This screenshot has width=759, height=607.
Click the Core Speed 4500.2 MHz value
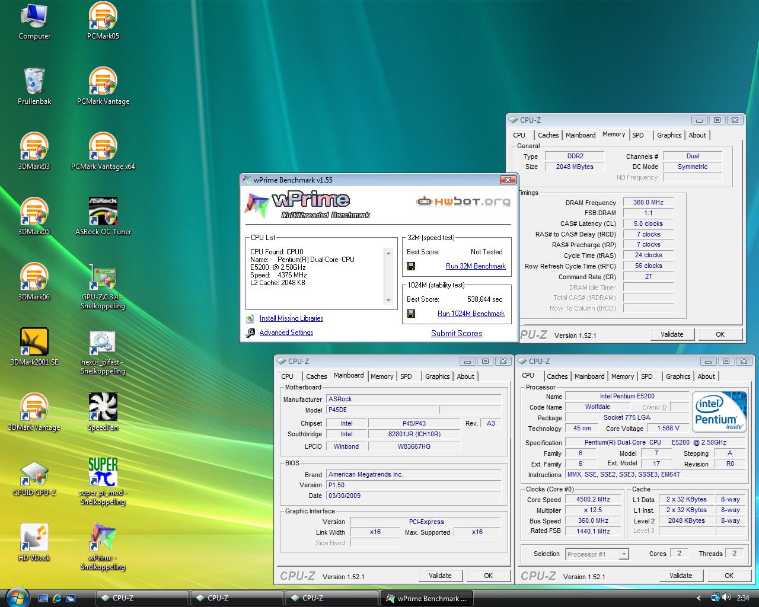pyautogui.click(x=594, y=499)
